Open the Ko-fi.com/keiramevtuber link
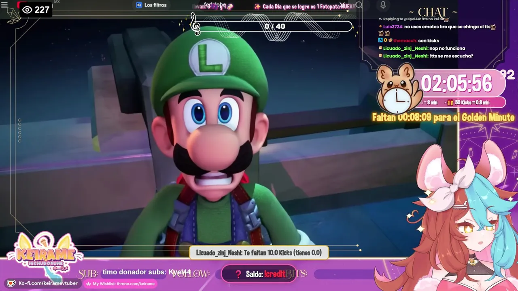The width and height of the screenshot is (518, 291). 48,283
